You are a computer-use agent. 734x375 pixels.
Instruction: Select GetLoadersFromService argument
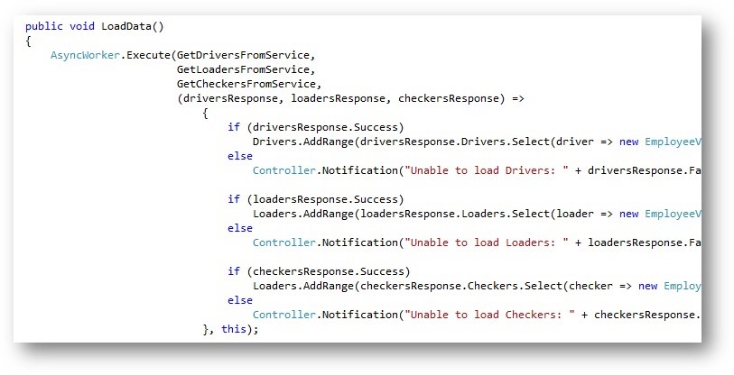tap(243, 69)
